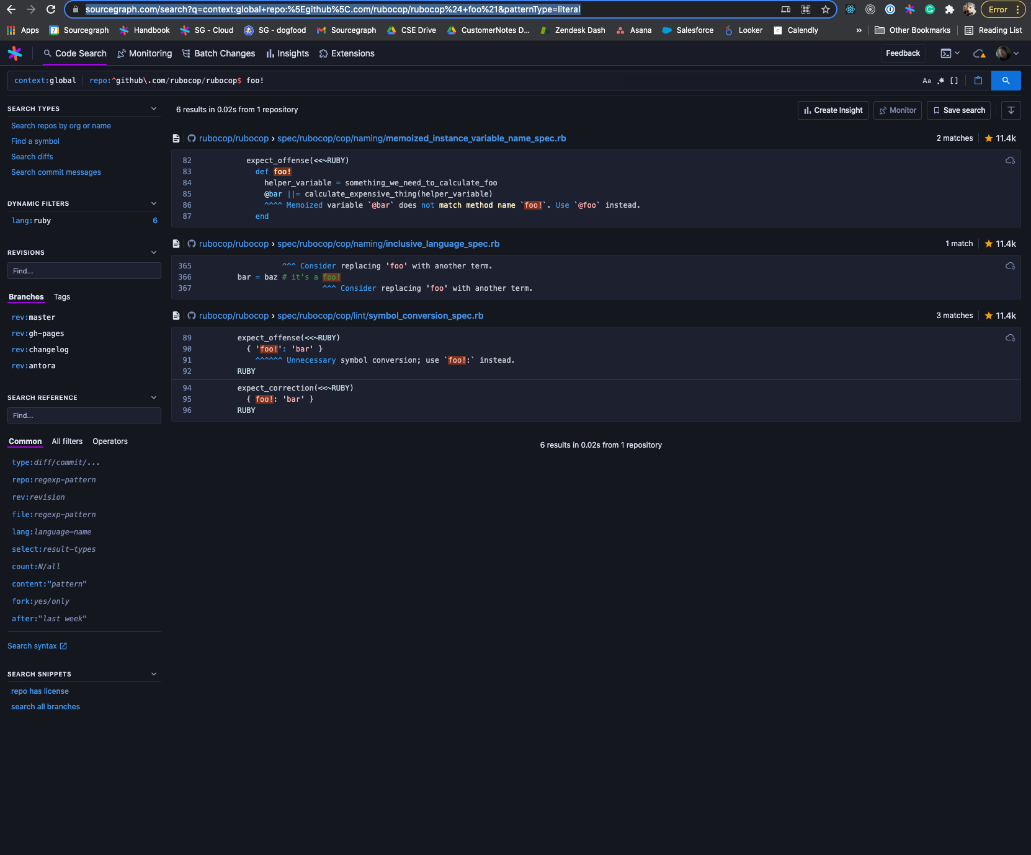
Task: Open the user avatar menu
Action: pyautogui.click(x=1007, y=53)
